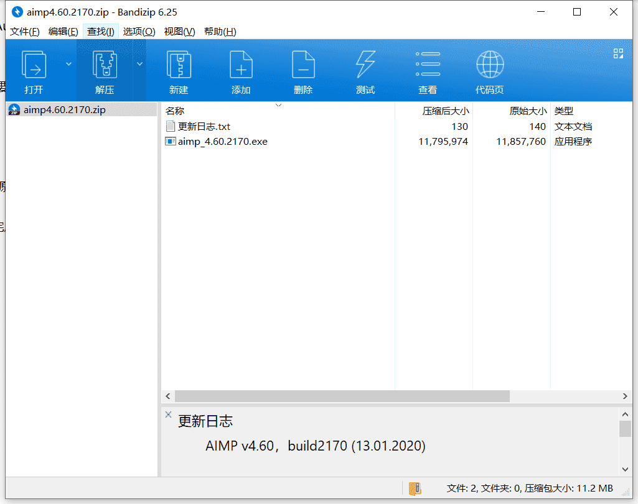Close the 更新日志 comment panel
The height and width of the screenshot is (504, 638).
tap(168, 415)
